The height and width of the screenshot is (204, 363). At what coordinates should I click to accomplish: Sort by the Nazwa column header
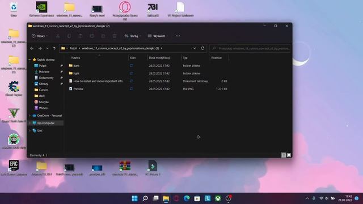pyautogui.click(x=75, y=58)
